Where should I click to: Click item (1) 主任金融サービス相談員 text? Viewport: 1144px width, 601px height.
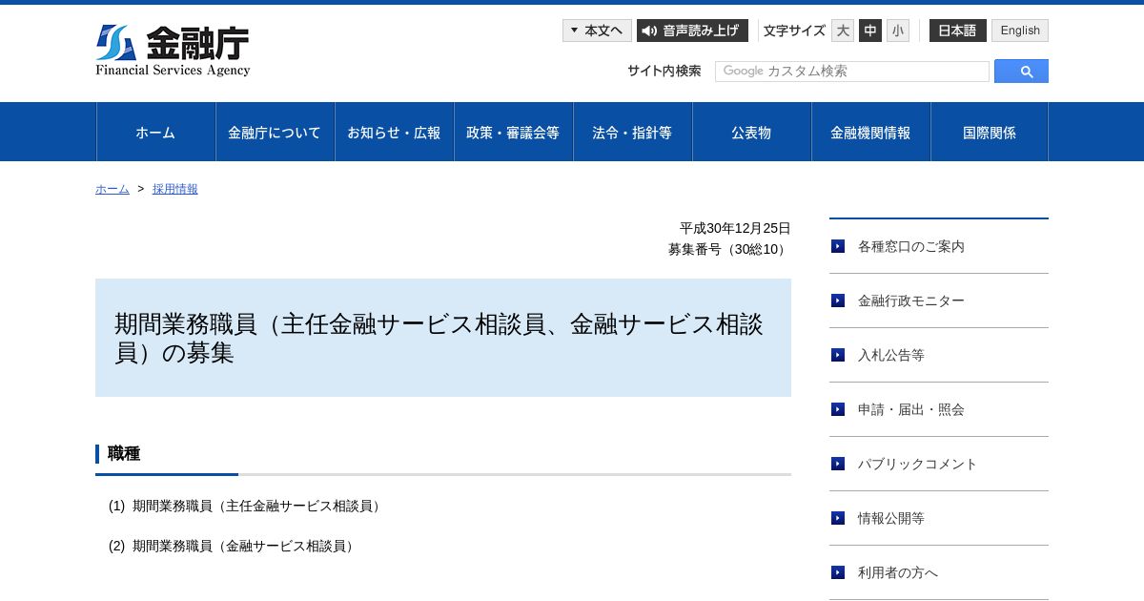click(246, 506)
